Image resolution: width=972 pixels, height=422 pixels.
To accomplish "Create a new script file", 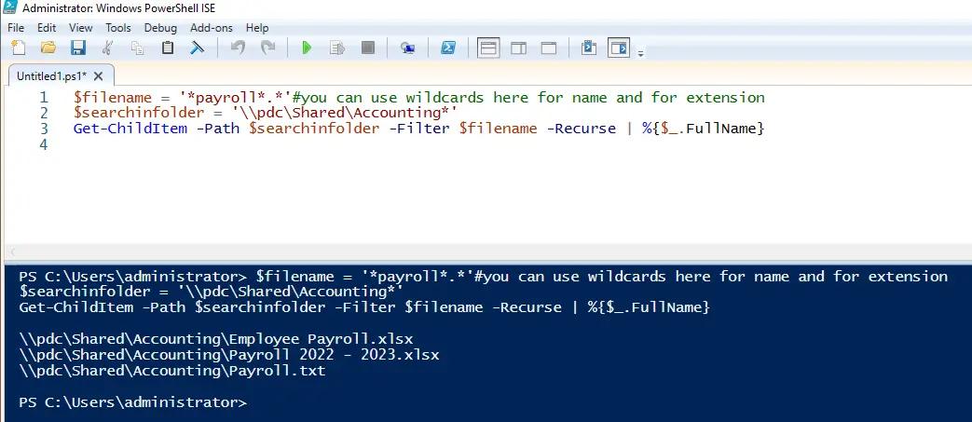I will click(19, 48).
